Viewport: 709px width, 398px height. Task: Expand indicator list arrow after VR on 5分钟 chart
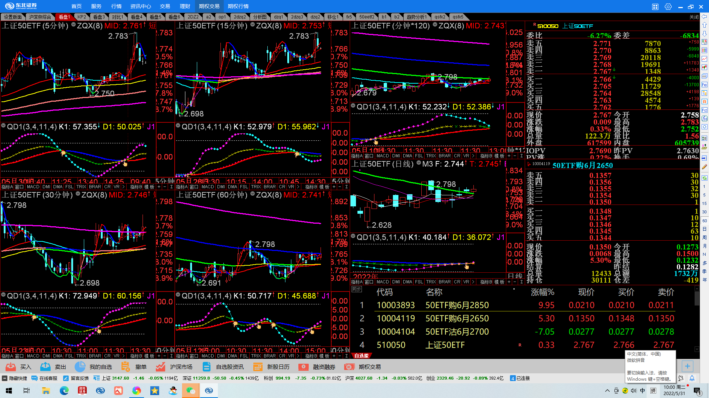point(124,187)
